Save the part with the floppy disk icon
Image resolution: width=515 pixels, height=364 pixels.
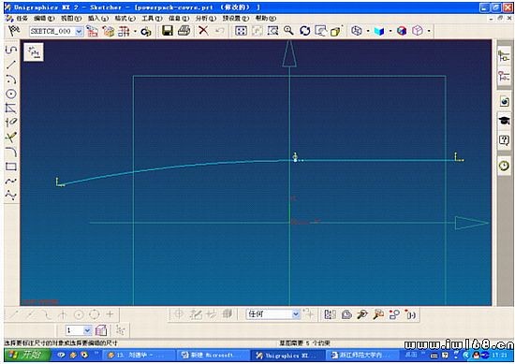[168, 31]
